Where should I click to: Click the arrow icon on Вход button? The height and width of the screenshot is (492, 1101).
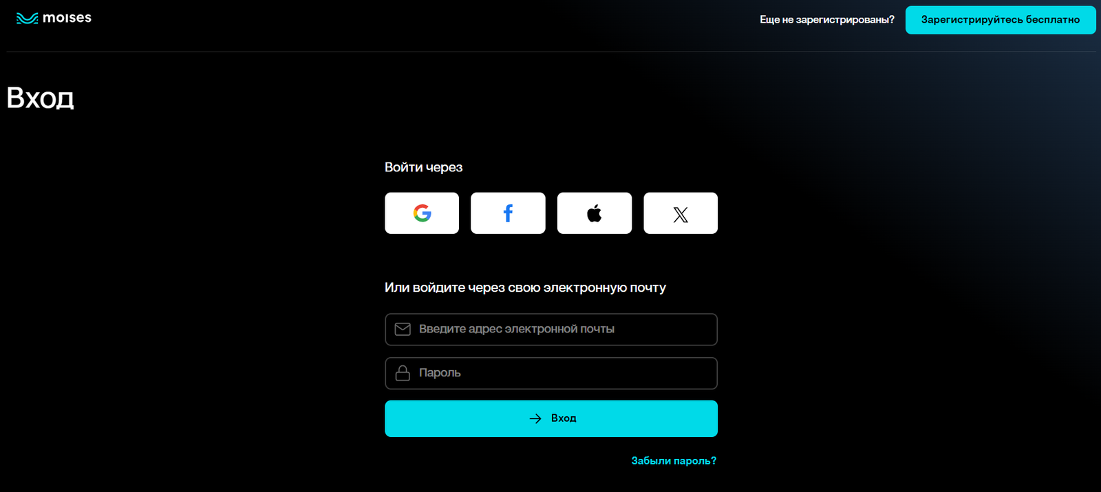(x=535, y=418)
